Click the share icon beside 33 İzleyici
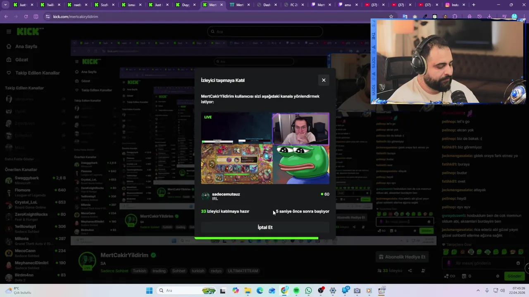 point(410,271)
